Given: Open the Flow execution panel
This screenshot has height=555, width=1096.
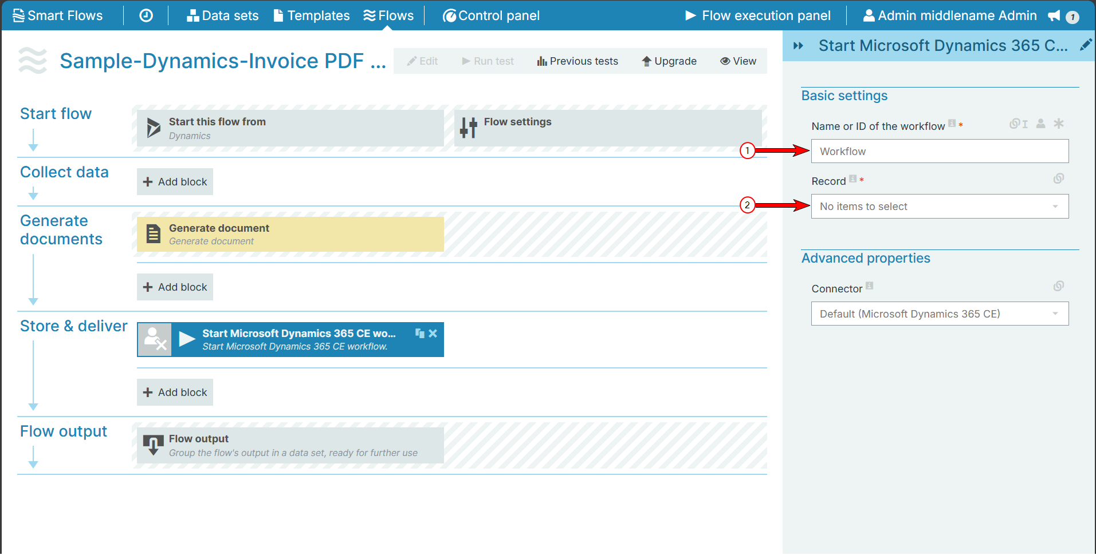Looking at the screenshot, I should (x=757, y=15).
